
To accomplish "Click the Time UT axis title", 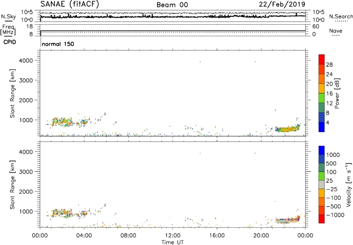I will click(x=173, y=242).
